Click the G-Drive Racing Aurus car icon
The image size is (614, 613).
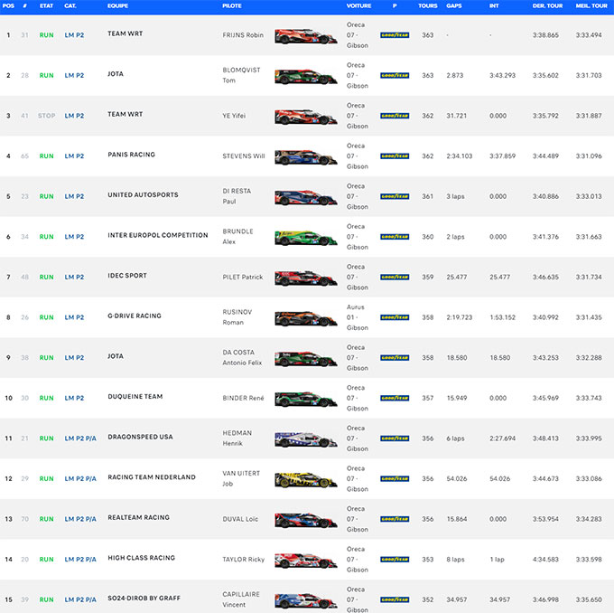click(x=305, y=318)
